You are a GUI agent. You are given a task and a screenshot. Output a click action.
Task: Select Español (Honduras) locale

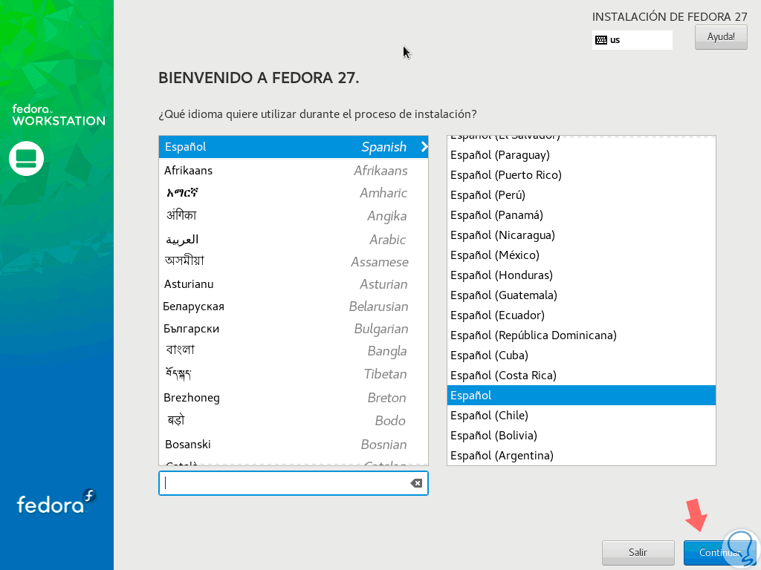pos(581,275)
